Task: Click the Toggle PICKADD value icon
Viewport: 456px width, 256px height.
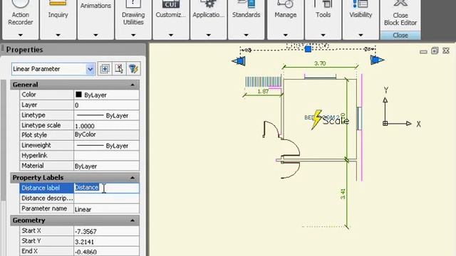Action: coord(105,69)
